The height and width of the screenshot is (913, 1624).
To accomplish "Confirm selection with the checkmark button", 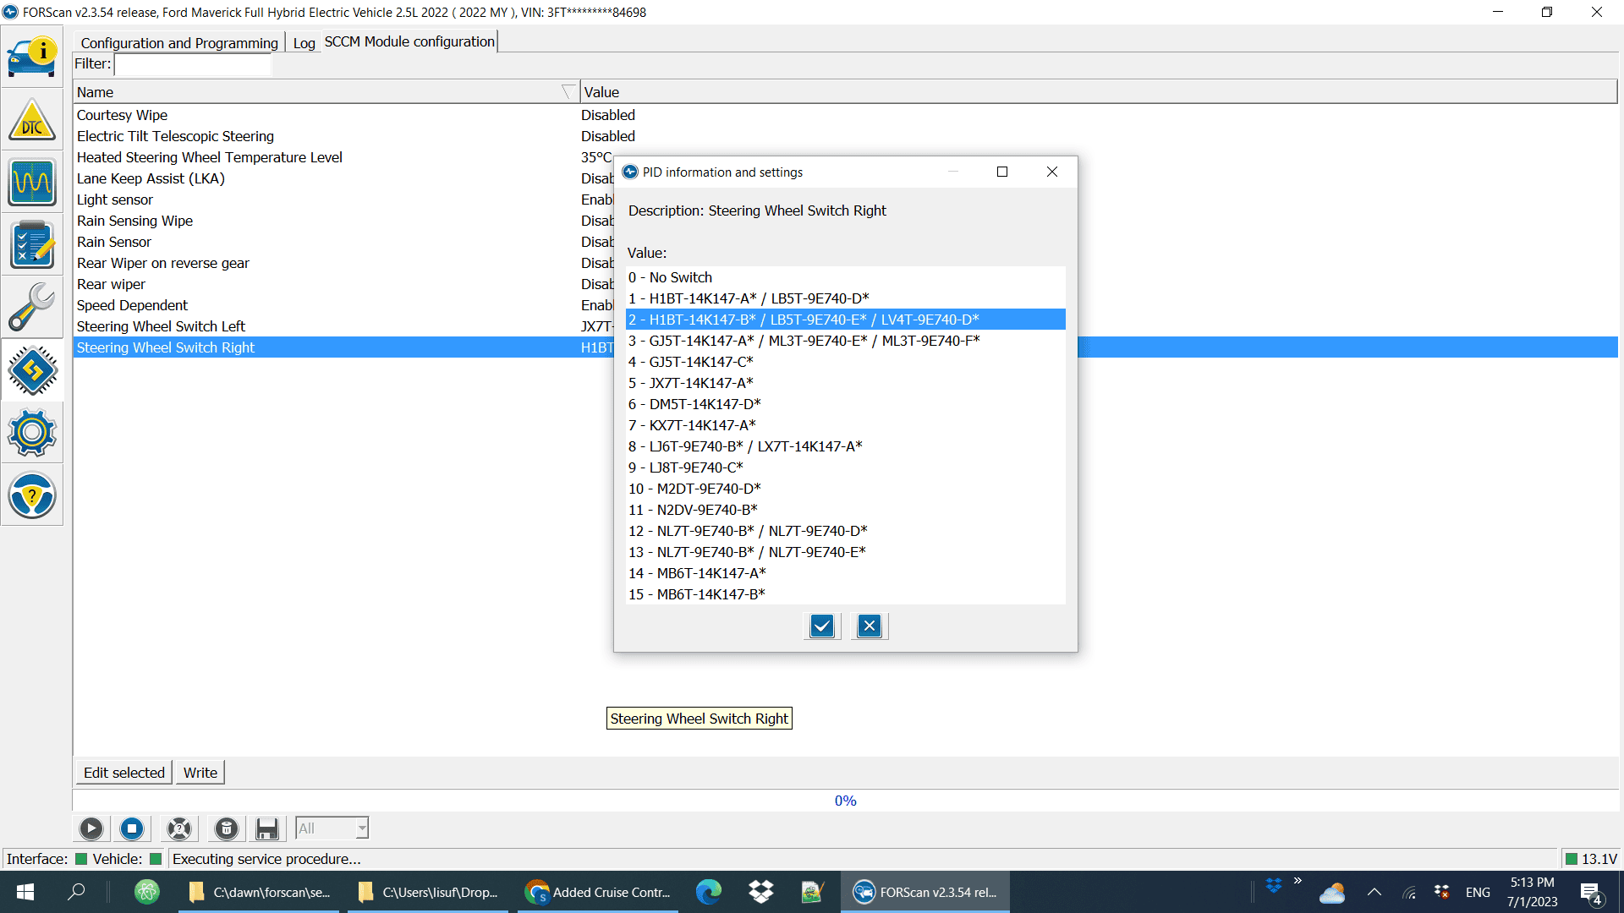I will [x=822, y=626].
